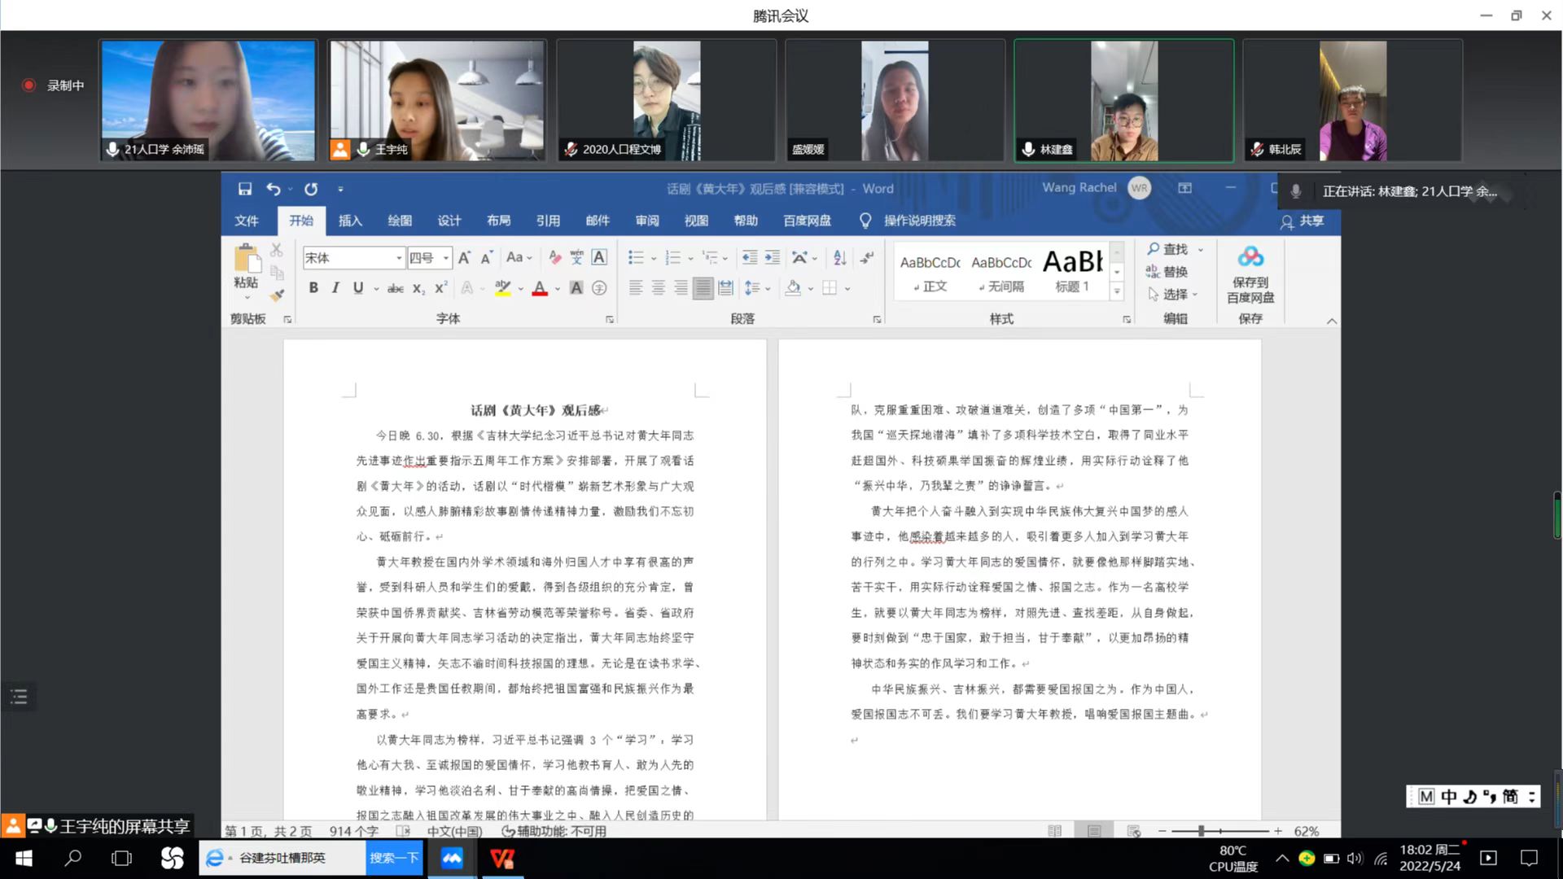The height and width of the screenshot is (879, 1563).
Task: Click the bulleted list icon
Action: coord(636,258)
